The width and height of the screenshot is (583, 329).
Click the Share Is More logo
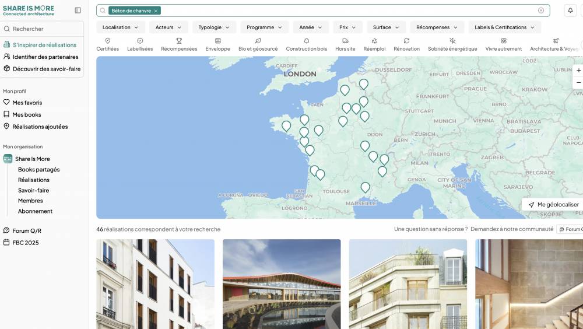pos(28,10)
